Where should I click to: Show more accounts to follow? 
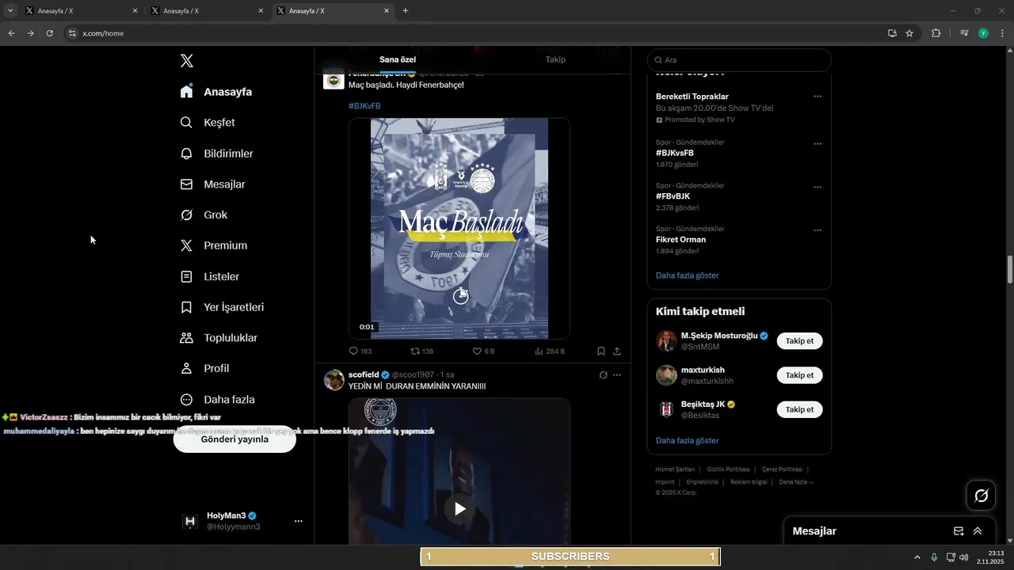pos(688,440)
